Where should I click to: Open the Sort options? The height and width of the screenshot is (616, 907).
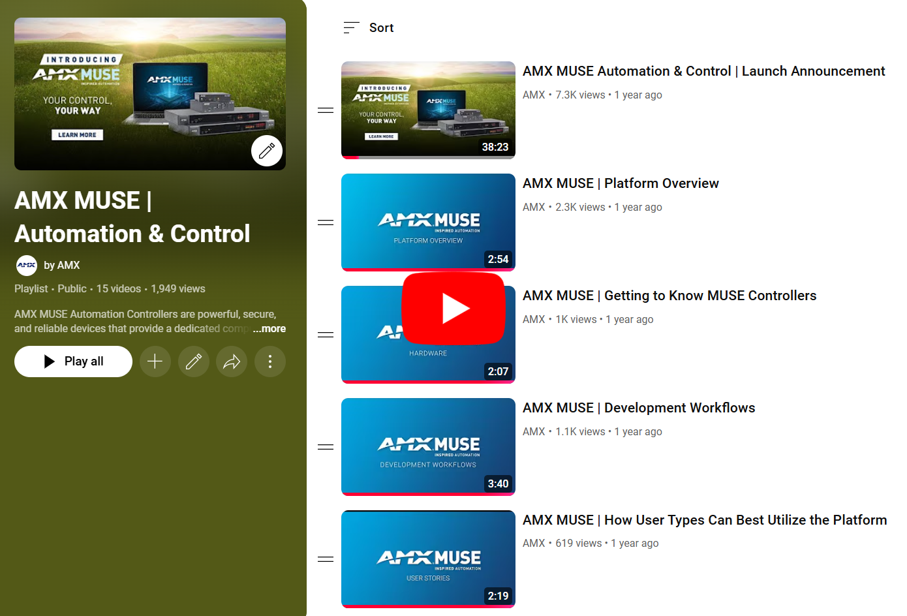pos(369,27)
